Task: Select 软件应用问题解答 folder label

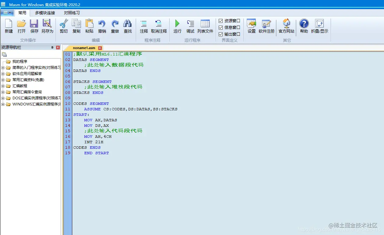Action: (27, 74)
